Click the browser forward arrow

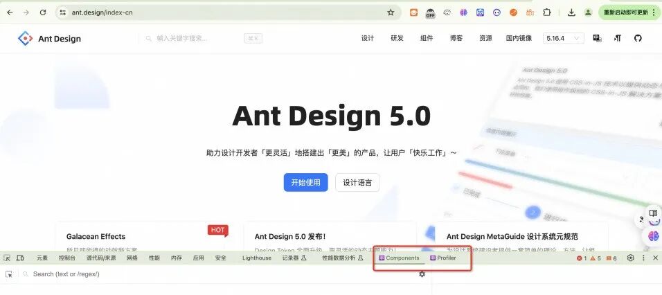click(26, 12)
